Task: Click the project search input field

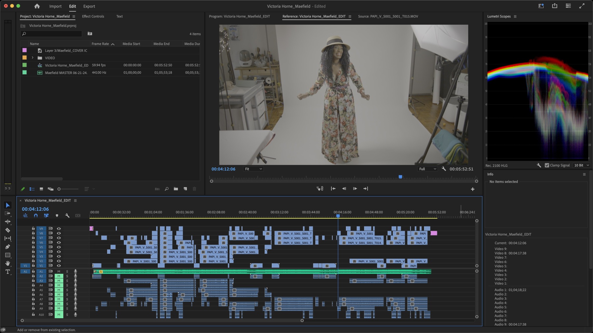Action: pos(53,34)
